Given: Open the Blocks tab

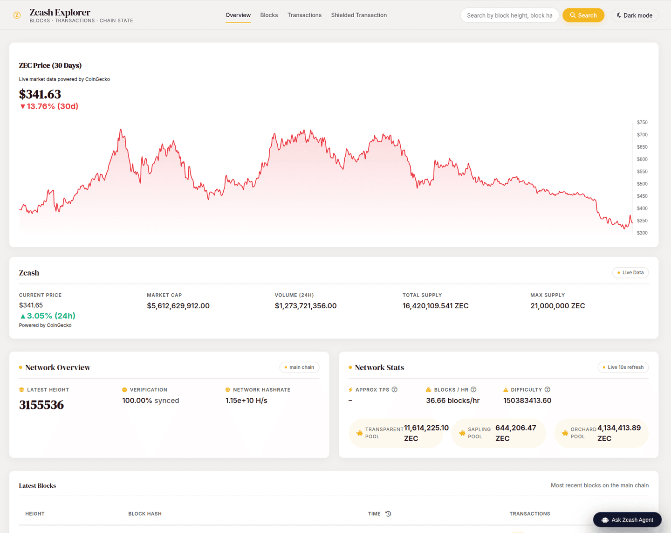Looking at the screenshot, I should tap(269, 15).
